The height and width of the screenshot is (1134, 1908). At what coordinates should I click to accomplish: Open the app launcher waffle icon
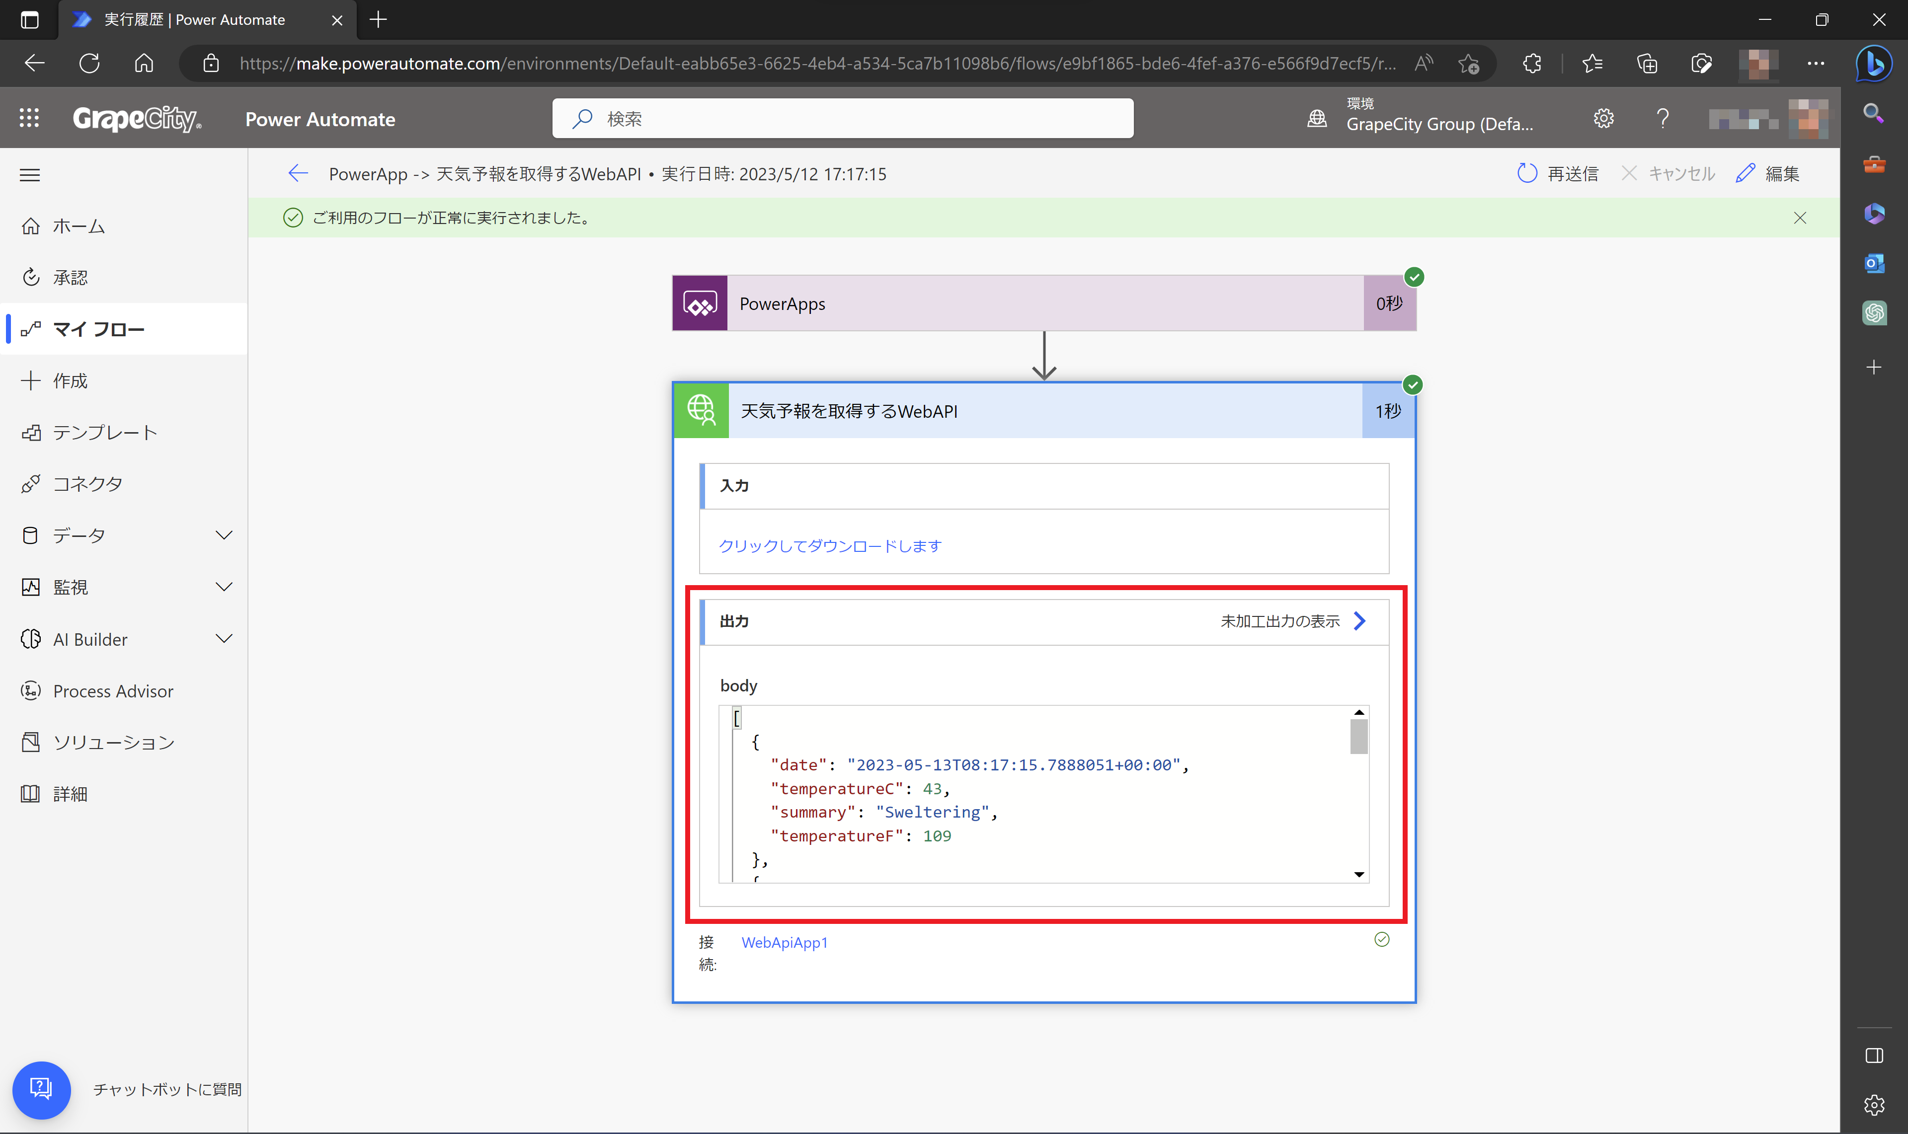(x=29, y=118)
